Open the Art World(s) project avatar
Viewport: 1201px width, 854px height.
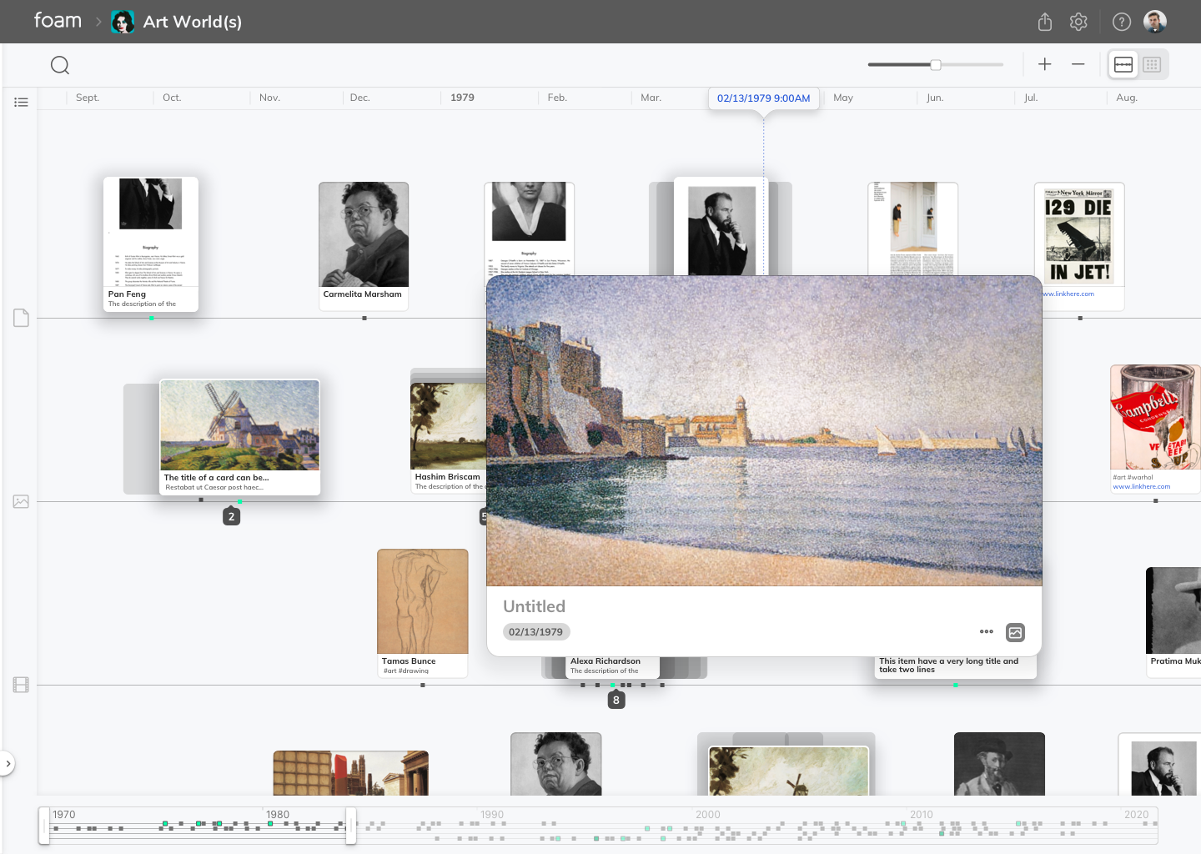point(123,22)
